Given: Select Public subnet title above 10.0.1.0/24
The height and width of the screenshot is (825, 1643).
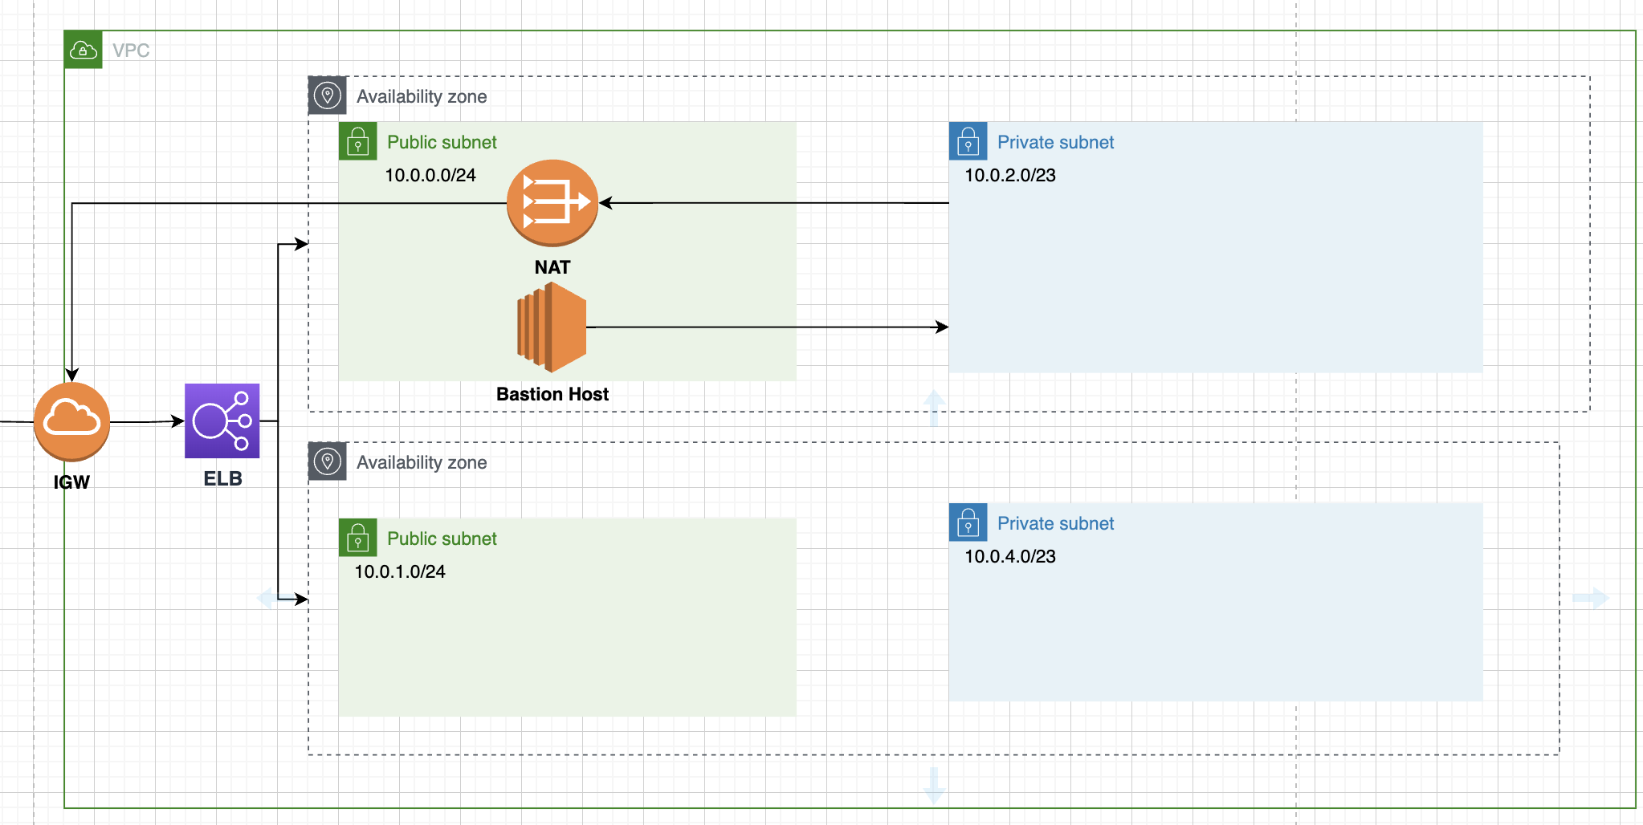Looking at the screenshot, I should tap(442, 538).
